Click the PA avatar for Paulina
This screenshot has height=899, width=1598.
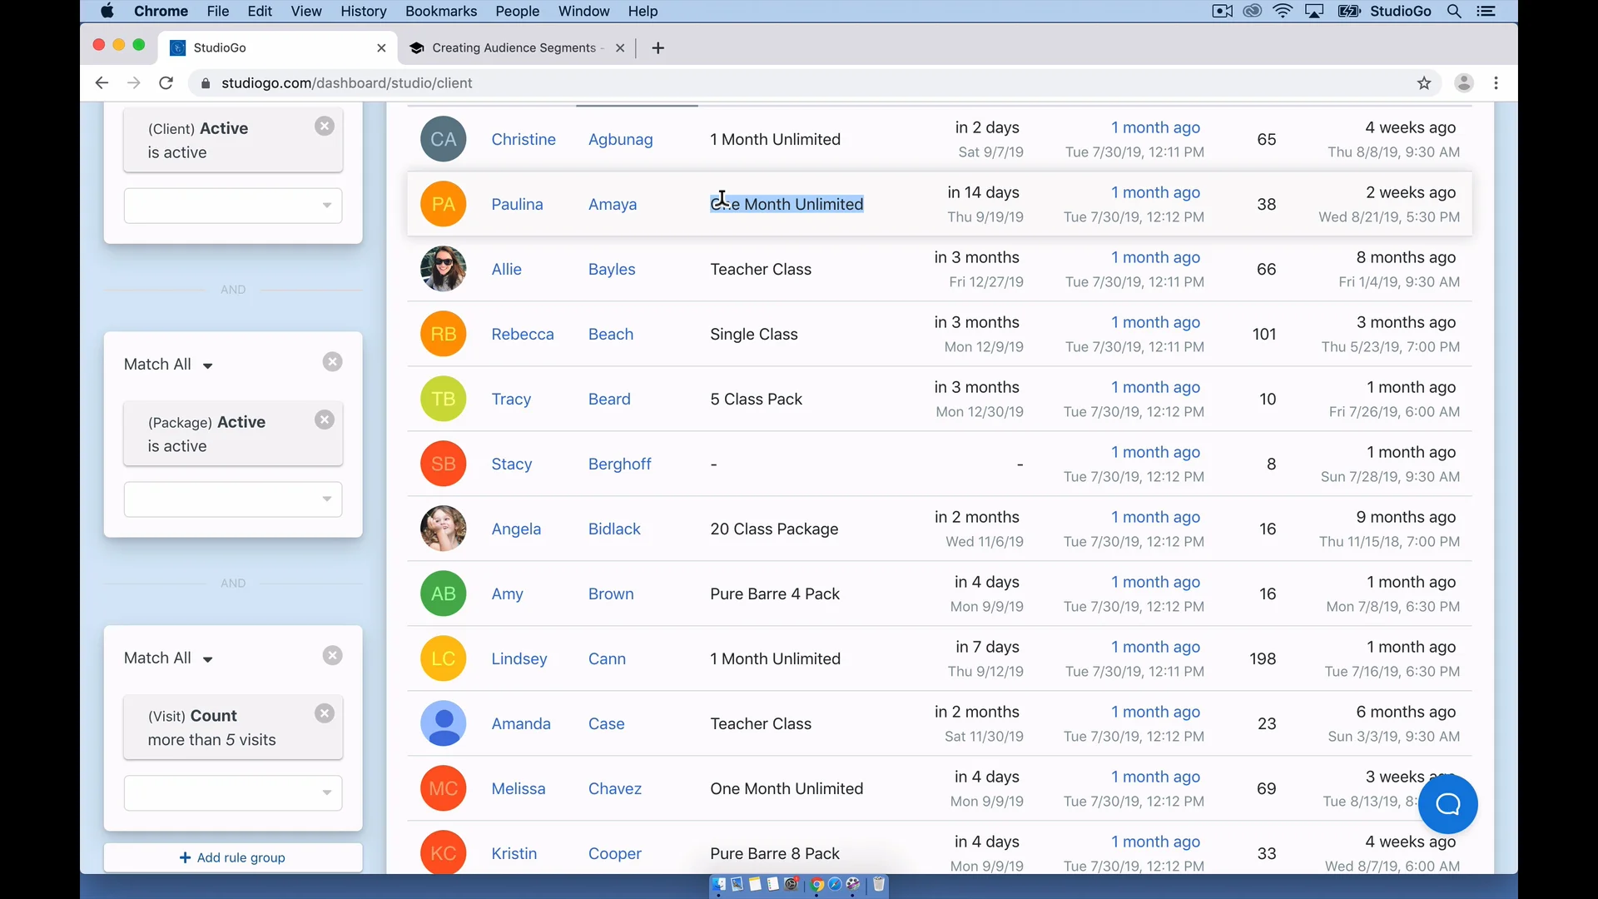click(443, 204)
